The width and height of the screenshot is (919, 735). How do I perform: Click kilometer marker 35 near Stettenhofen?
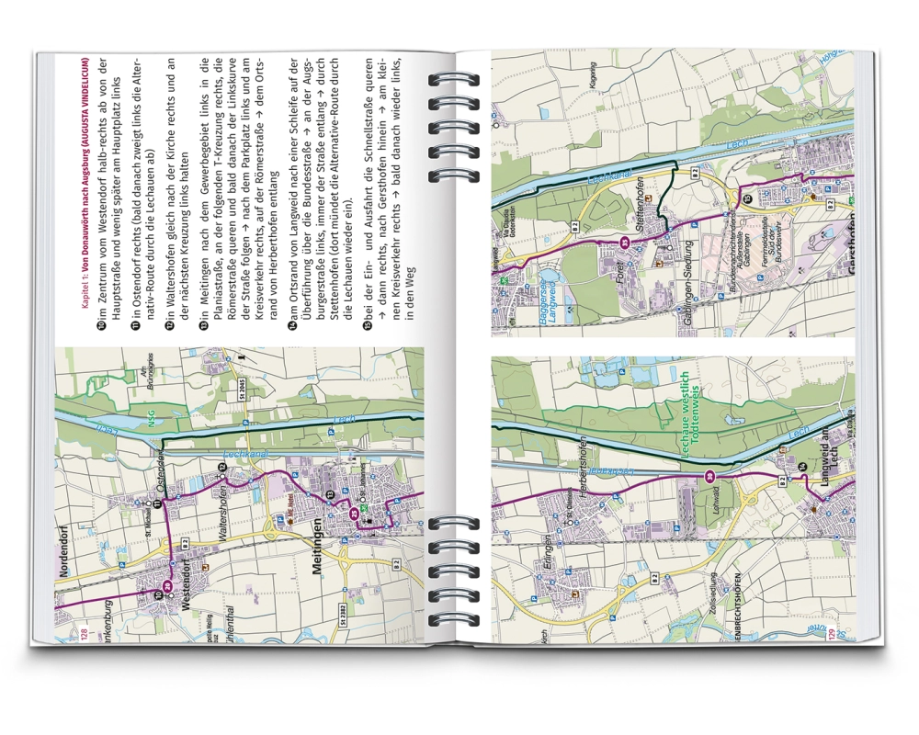(625, 242)
